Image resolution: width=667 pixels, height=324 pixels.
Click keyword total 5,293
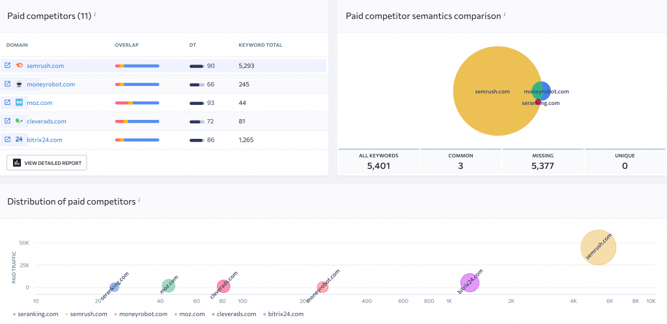pos(247,66)
